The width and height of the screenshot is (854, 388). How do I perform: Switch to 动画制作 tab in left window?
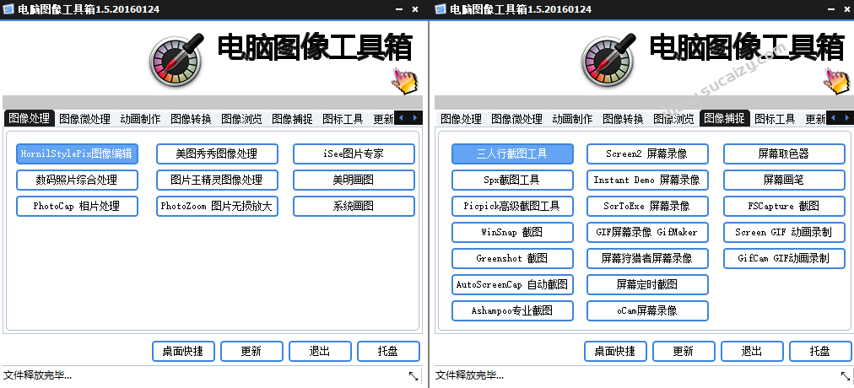click(140, 119)
